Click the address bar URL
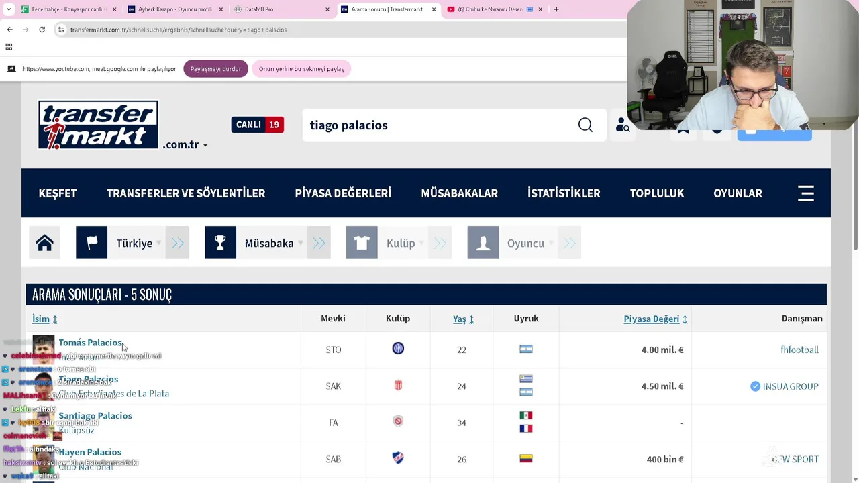Image resolution: width=859 pixels, height=483 pixels. point(179,30)
